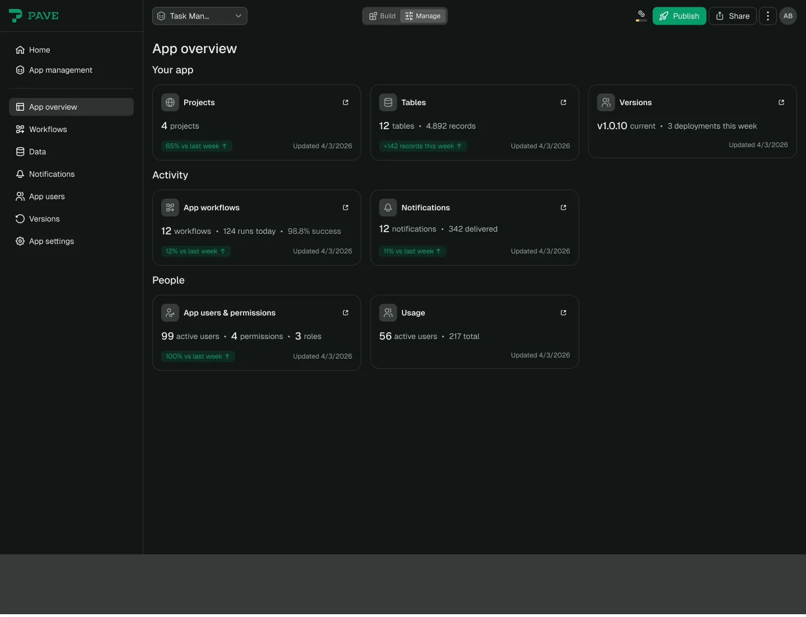Click '4.892 records' text
This screenshot has height=617, width=806.
point(451,126)
